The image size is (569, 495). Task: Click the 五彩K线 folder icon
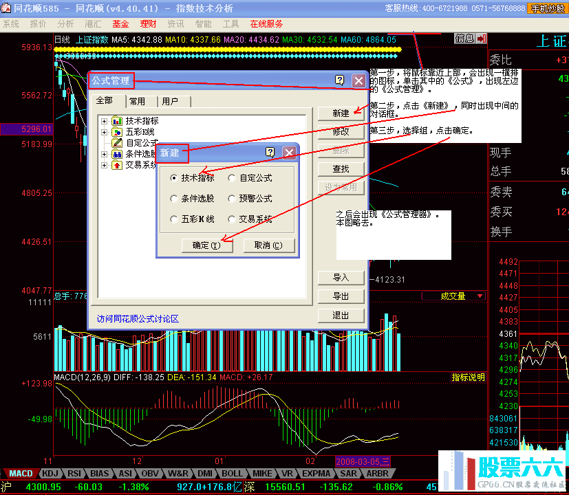pos(116,132)
